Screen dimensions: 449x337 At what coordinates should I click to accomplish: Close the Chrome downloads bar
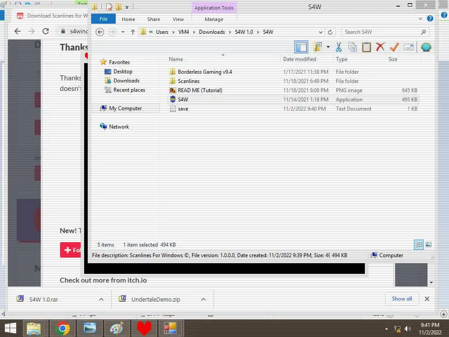[x=427, y=298]
